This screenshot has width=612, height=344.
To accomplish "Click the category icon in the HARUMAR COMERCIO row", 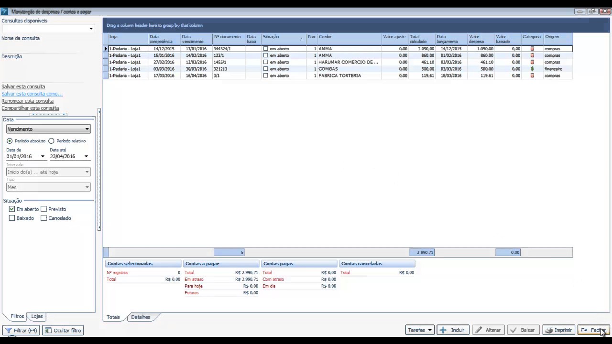I will [532, 62].
